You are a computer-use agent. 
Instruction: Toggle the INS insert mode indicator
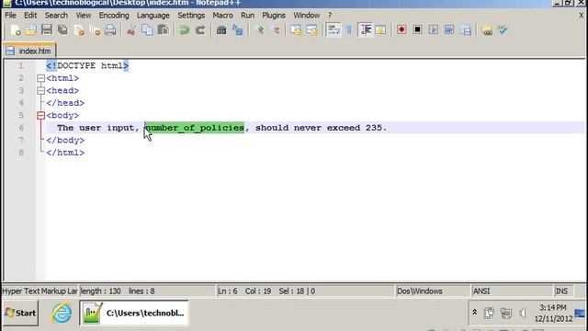tap(561, 291)
